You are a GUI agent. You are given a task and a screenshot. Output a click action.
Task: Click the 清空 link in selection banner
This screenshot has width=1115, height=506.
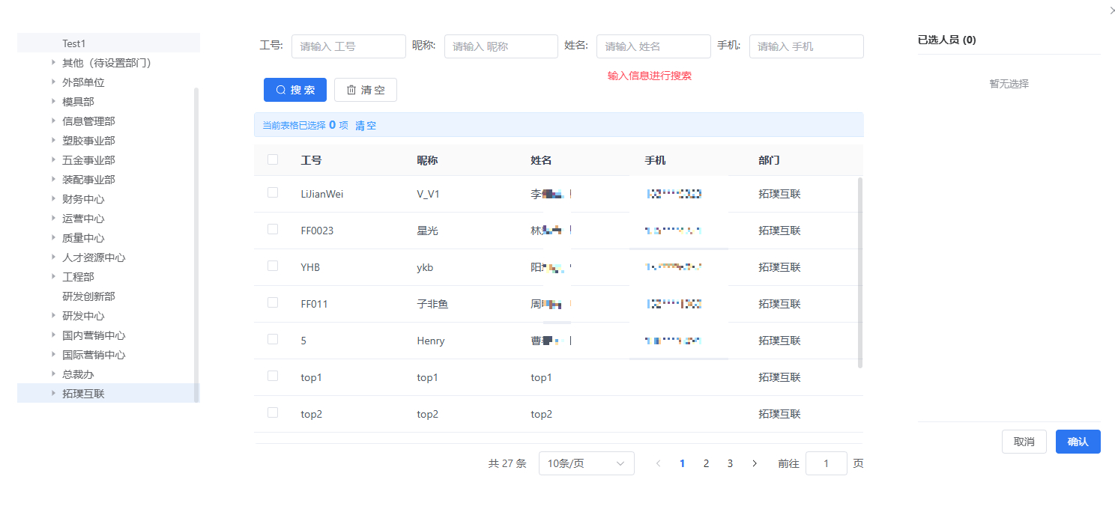click(x=366, y=126)
